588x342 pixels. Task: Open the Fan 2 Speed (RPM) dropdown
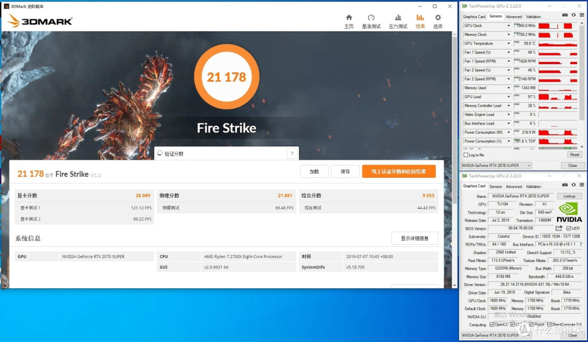tap(509, 79)
